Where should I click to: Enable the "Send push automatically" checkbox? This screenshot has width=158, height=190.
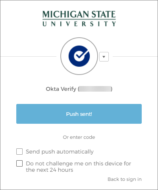(x=19, y=152)
